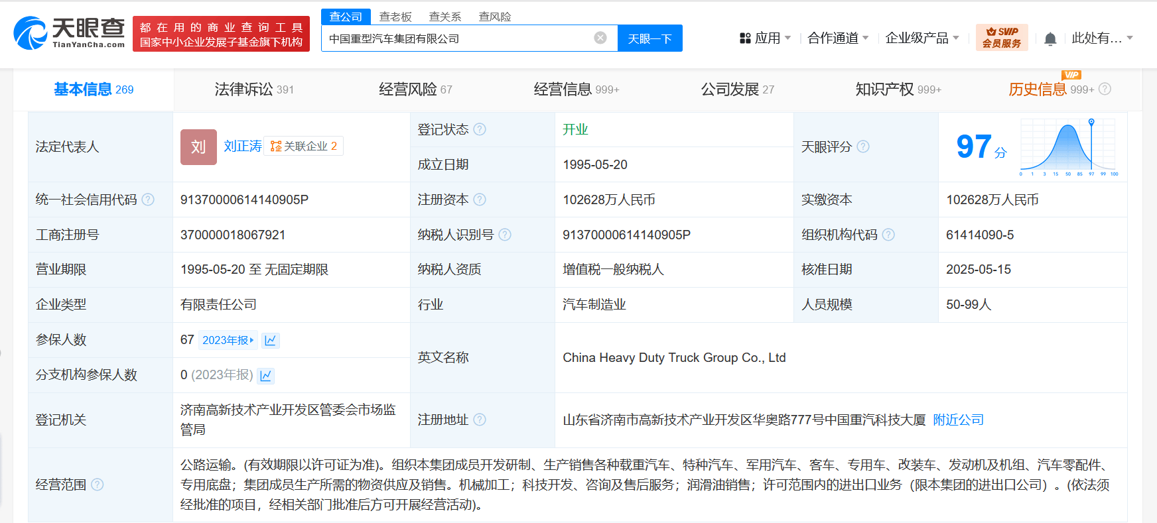The image size is (1157, 523).
Task: Click the 天眼一下 search button
Action: (x=650, y=38)
